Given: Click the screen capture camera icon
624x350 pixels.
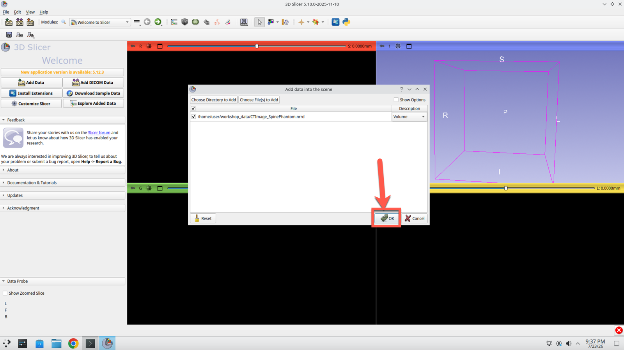Looking at the screenshot, I should tap(9, 35).
